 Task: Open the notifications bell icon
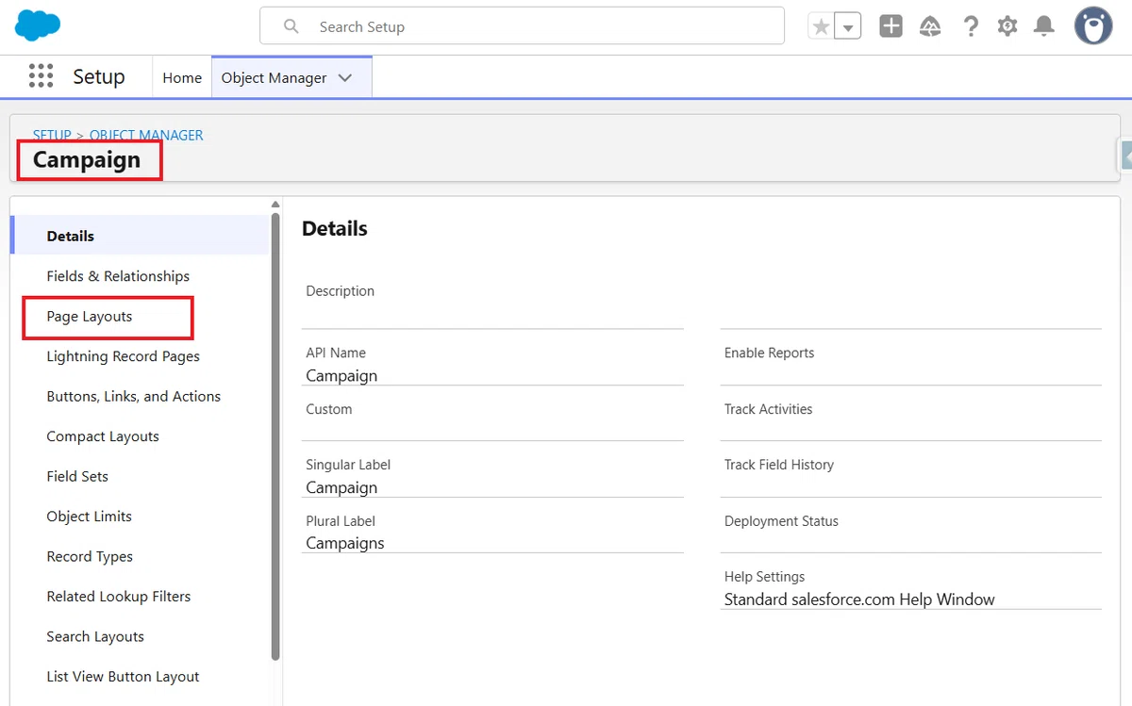(x=1044, y=26)
